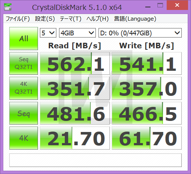Start the 4K benchmark
Viewport: 191px width, 174px height.
coord(24,138)
